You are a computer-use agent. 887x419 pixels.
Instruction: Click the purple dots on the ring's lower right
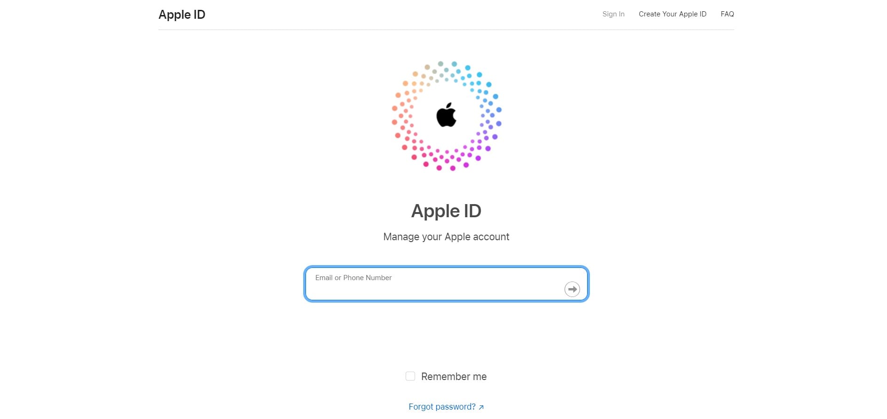[x=487, y=138]
